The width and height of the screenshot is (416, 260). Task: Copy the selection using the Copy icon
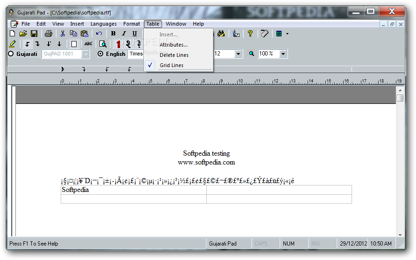tap(73, 34)
